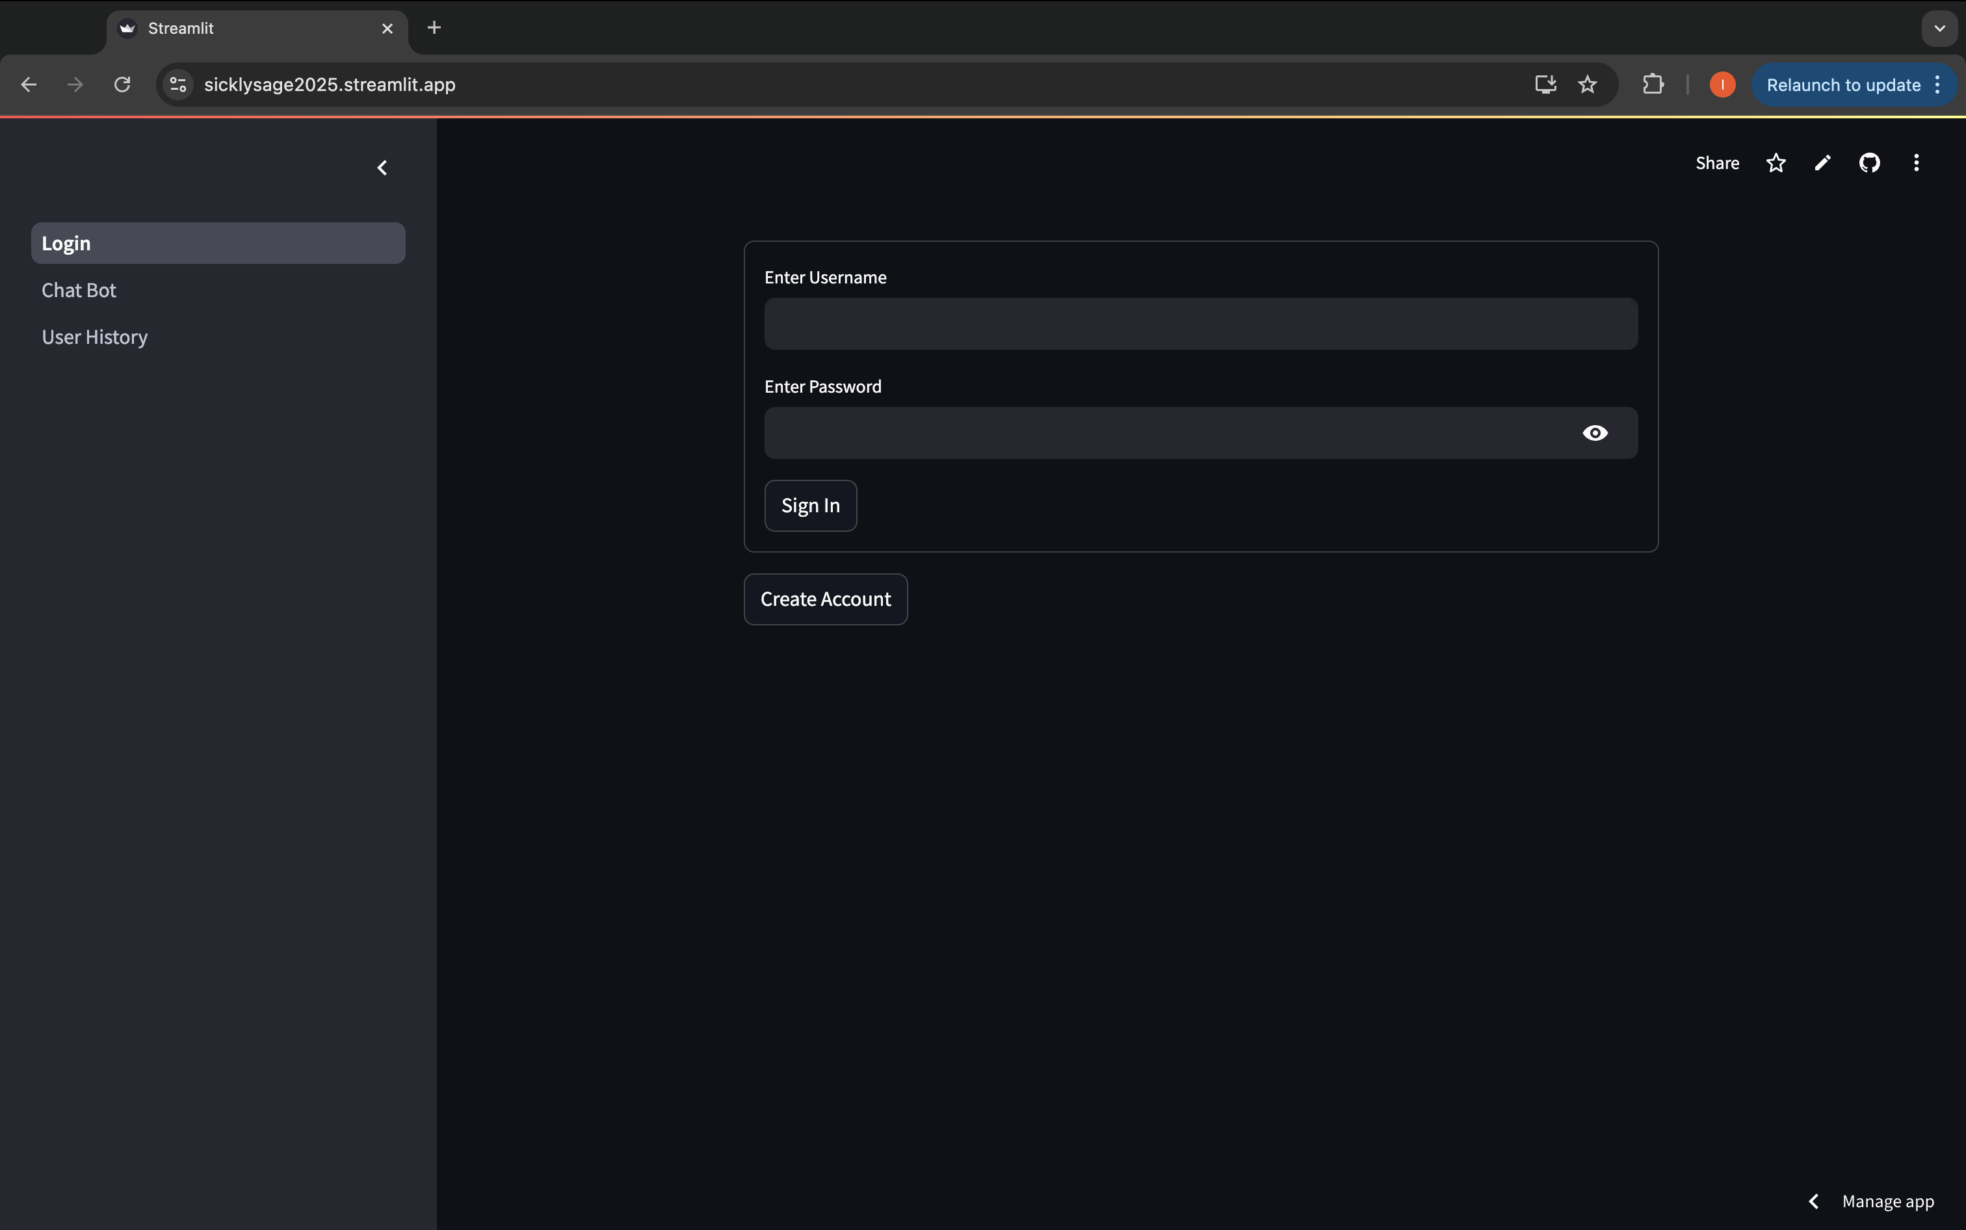Expand the Manage app panel
Viewport: 1966px width, 1230px height.
[x=1871, y=1201]
